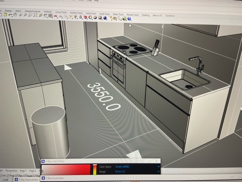Open the Viewport Layout toolbar tab
Screen dimensions: 242x182
point(32,11)
